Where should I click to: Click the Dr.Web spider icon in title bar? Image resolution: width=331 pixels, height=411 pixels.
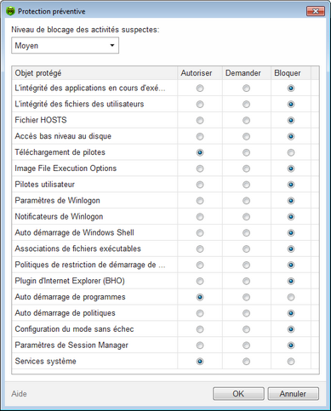pyautogui.click(x=10, y=11)
